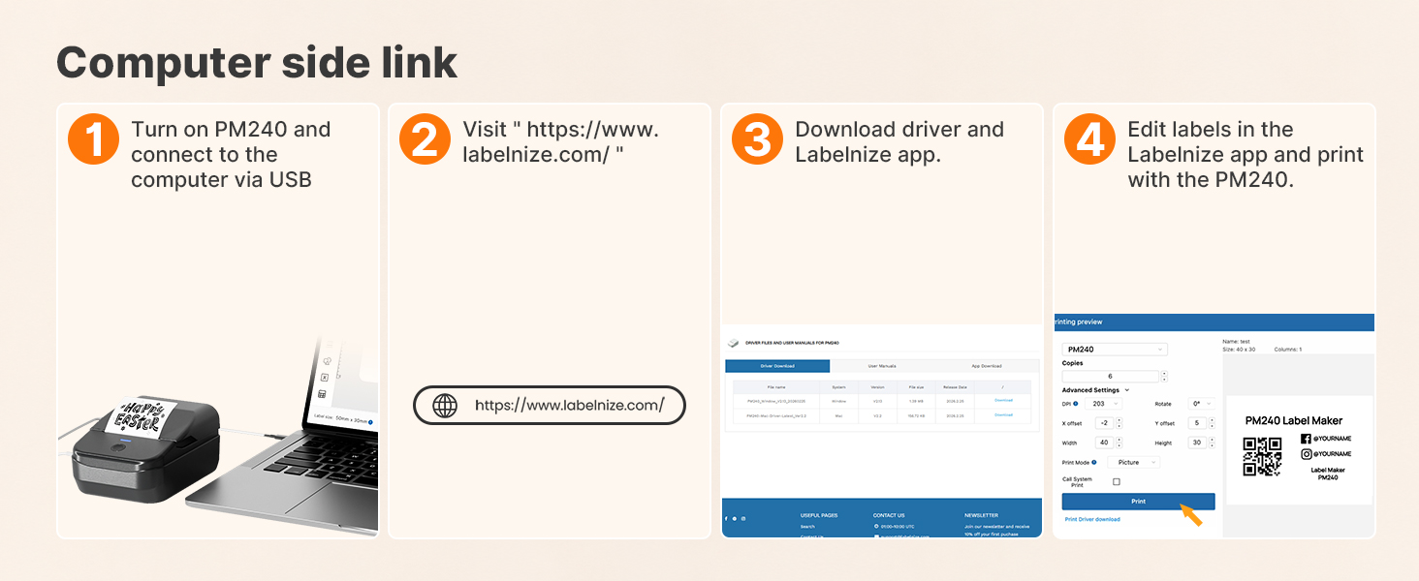The height and width of the screenshot is (581, 1419).
Task: Click the Y offset value field
Action: (1197, 423)
